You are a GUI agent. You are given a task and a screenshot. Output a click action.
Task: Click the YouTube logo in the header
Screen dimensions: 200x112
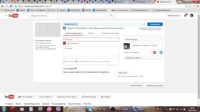(x=13, y=16)
